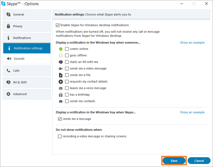Select the Sounds speaker icon
213x167 pixels.
coord(9,59)
